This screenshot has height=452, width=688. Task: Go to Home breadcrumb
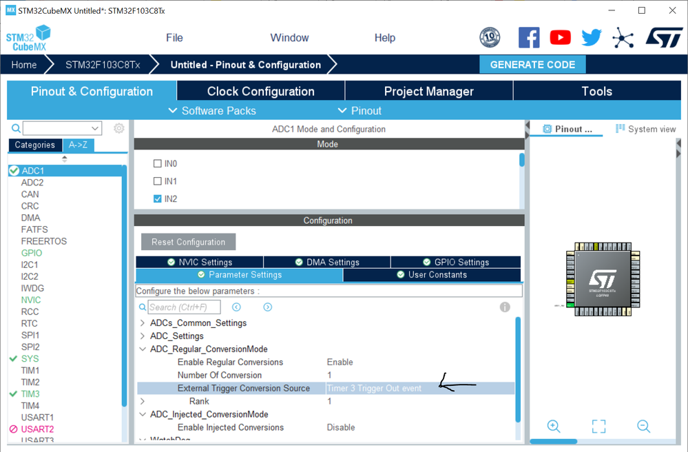23,65
